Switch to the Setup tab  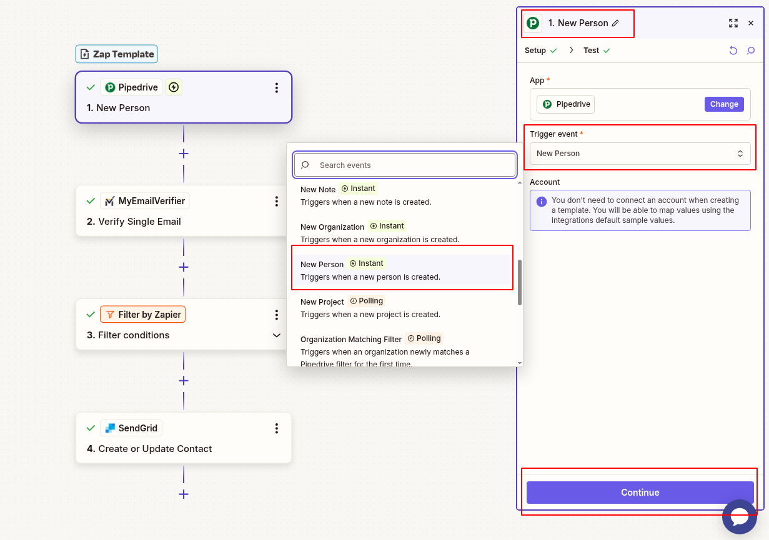click(x=536, y=50)
